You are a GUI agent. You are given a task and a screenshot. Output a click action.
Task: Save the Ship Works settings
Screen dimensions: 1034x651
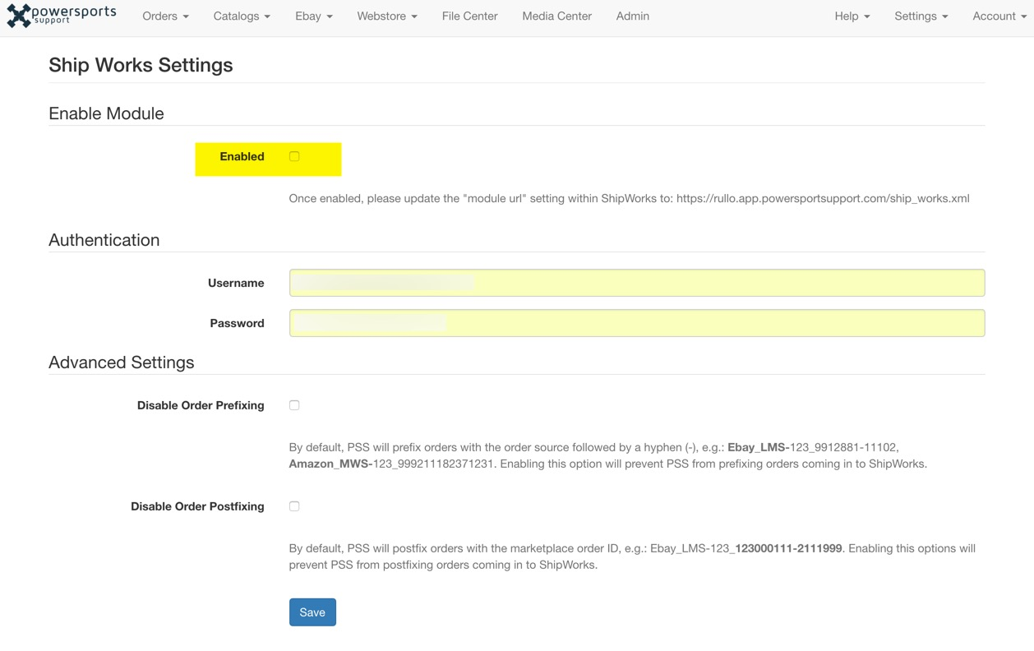312,612
